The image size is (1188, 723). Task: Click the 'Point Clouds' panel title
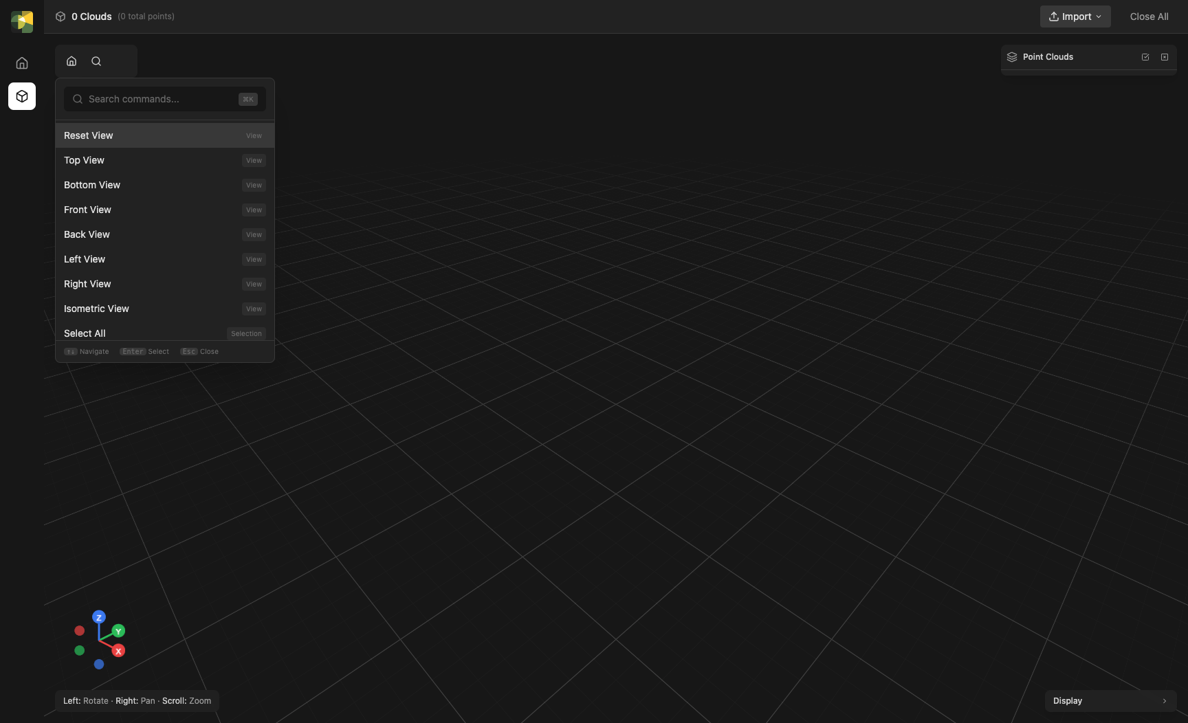[1048, 57]
